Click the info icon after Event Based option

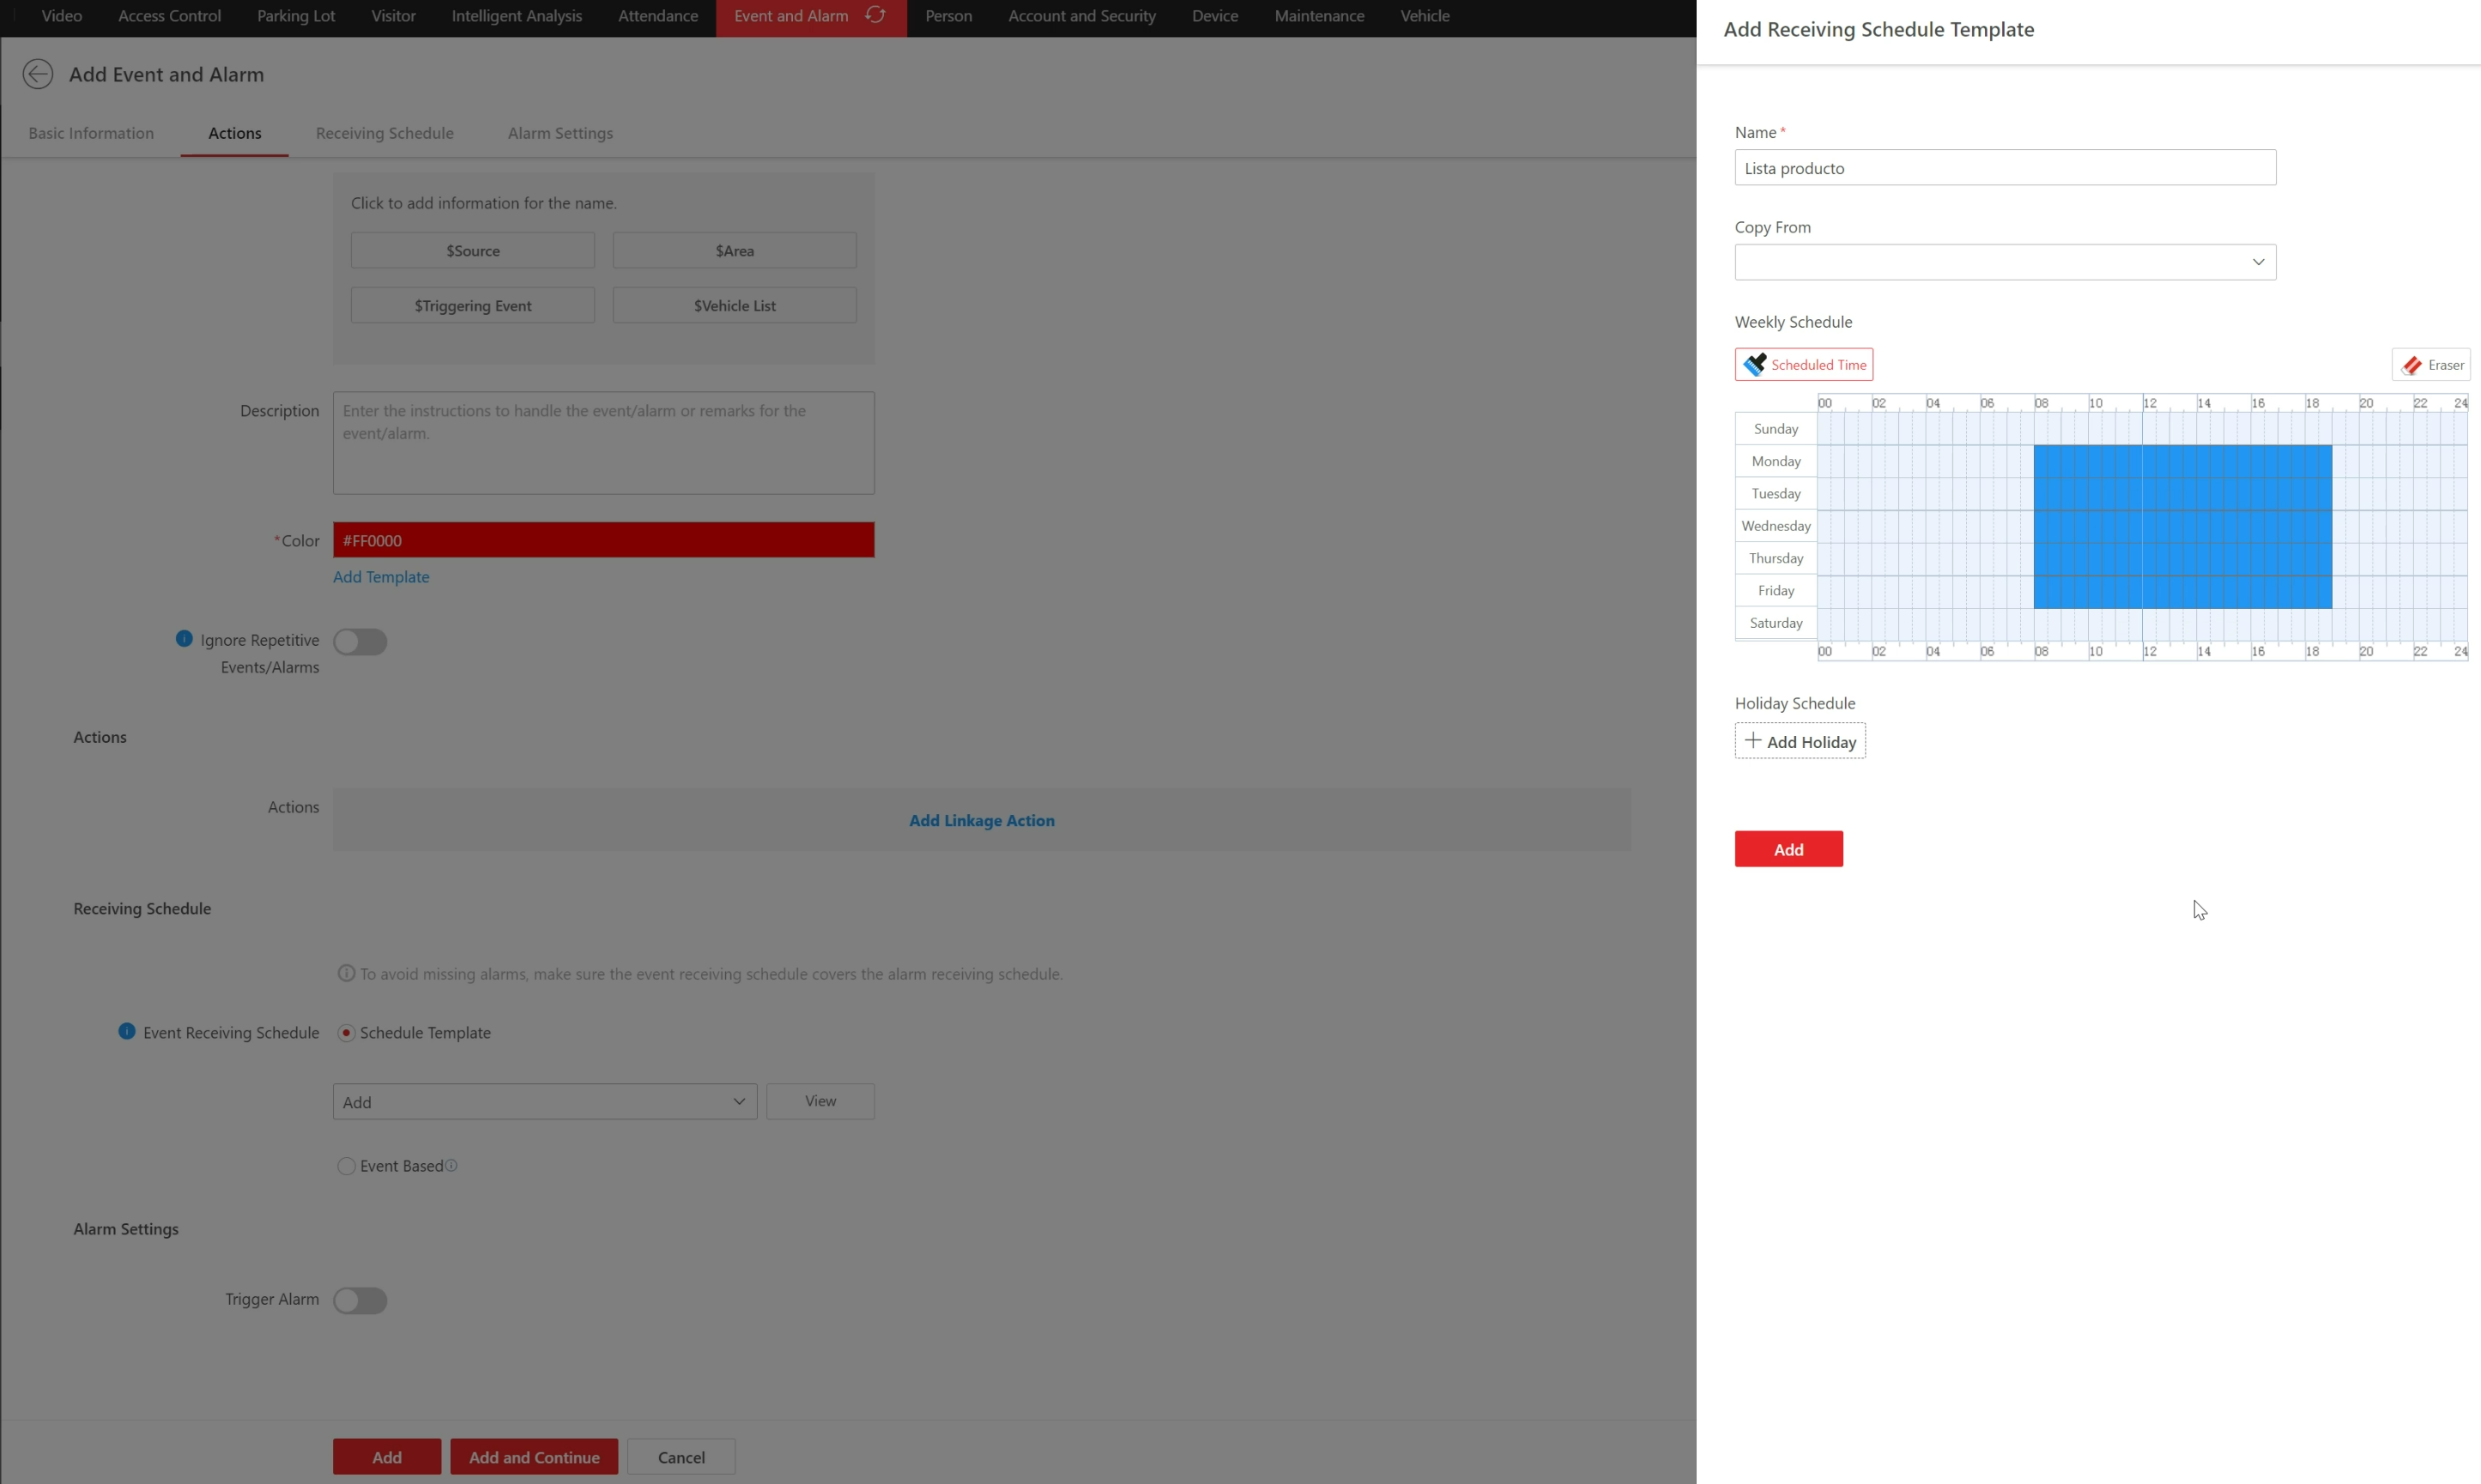[452, 1165]
